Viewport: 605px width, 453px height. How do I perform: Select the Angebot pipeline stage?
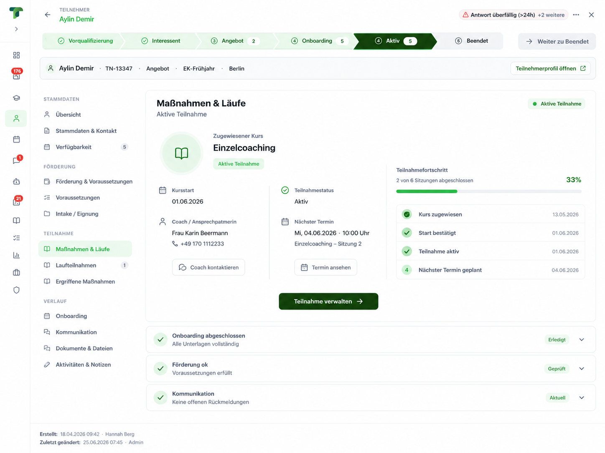(237, 41)
